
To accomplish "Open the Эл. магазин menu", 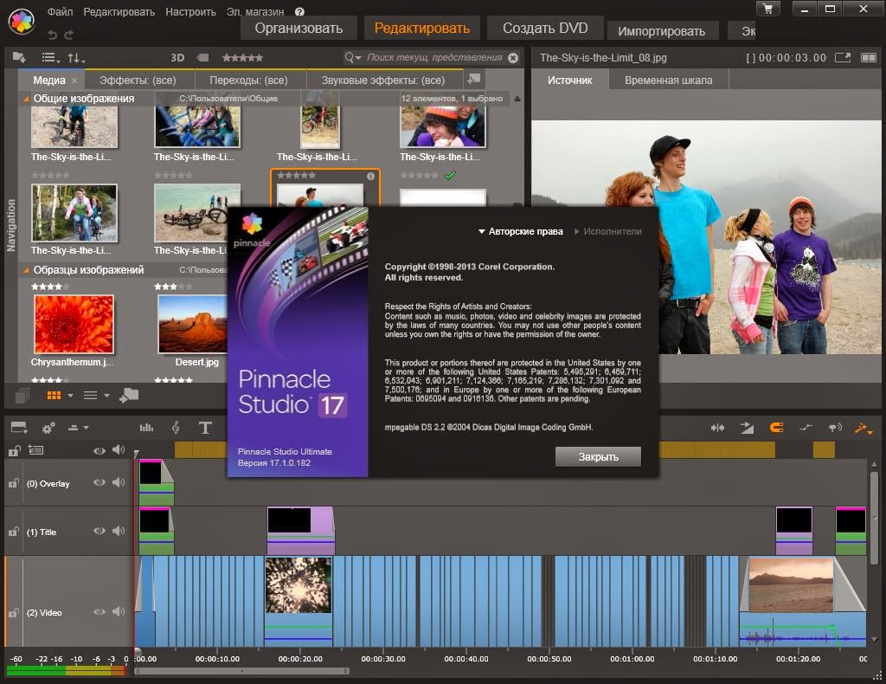I will 255,11.
